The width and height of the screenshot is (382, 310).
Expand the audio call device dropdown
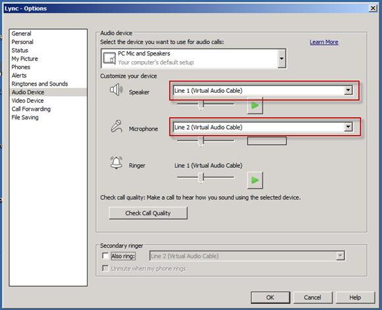(x=282, y=59)
